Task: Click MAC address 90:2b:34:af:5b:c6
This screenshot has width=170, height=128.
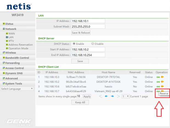Action: click(76, 82)
